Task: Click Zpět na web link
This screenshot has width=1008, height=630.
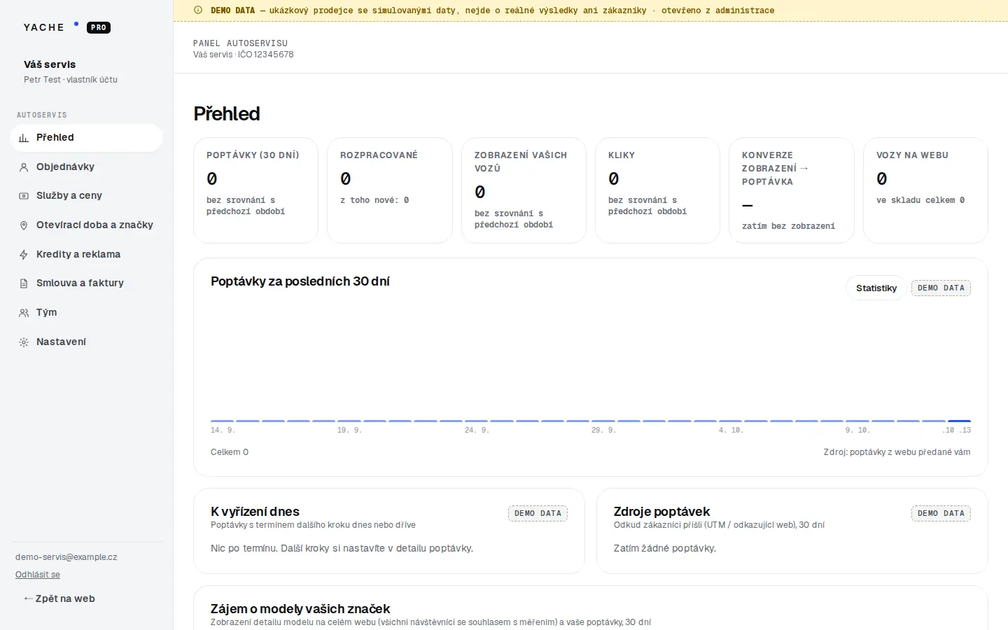Action: [59, 599]
